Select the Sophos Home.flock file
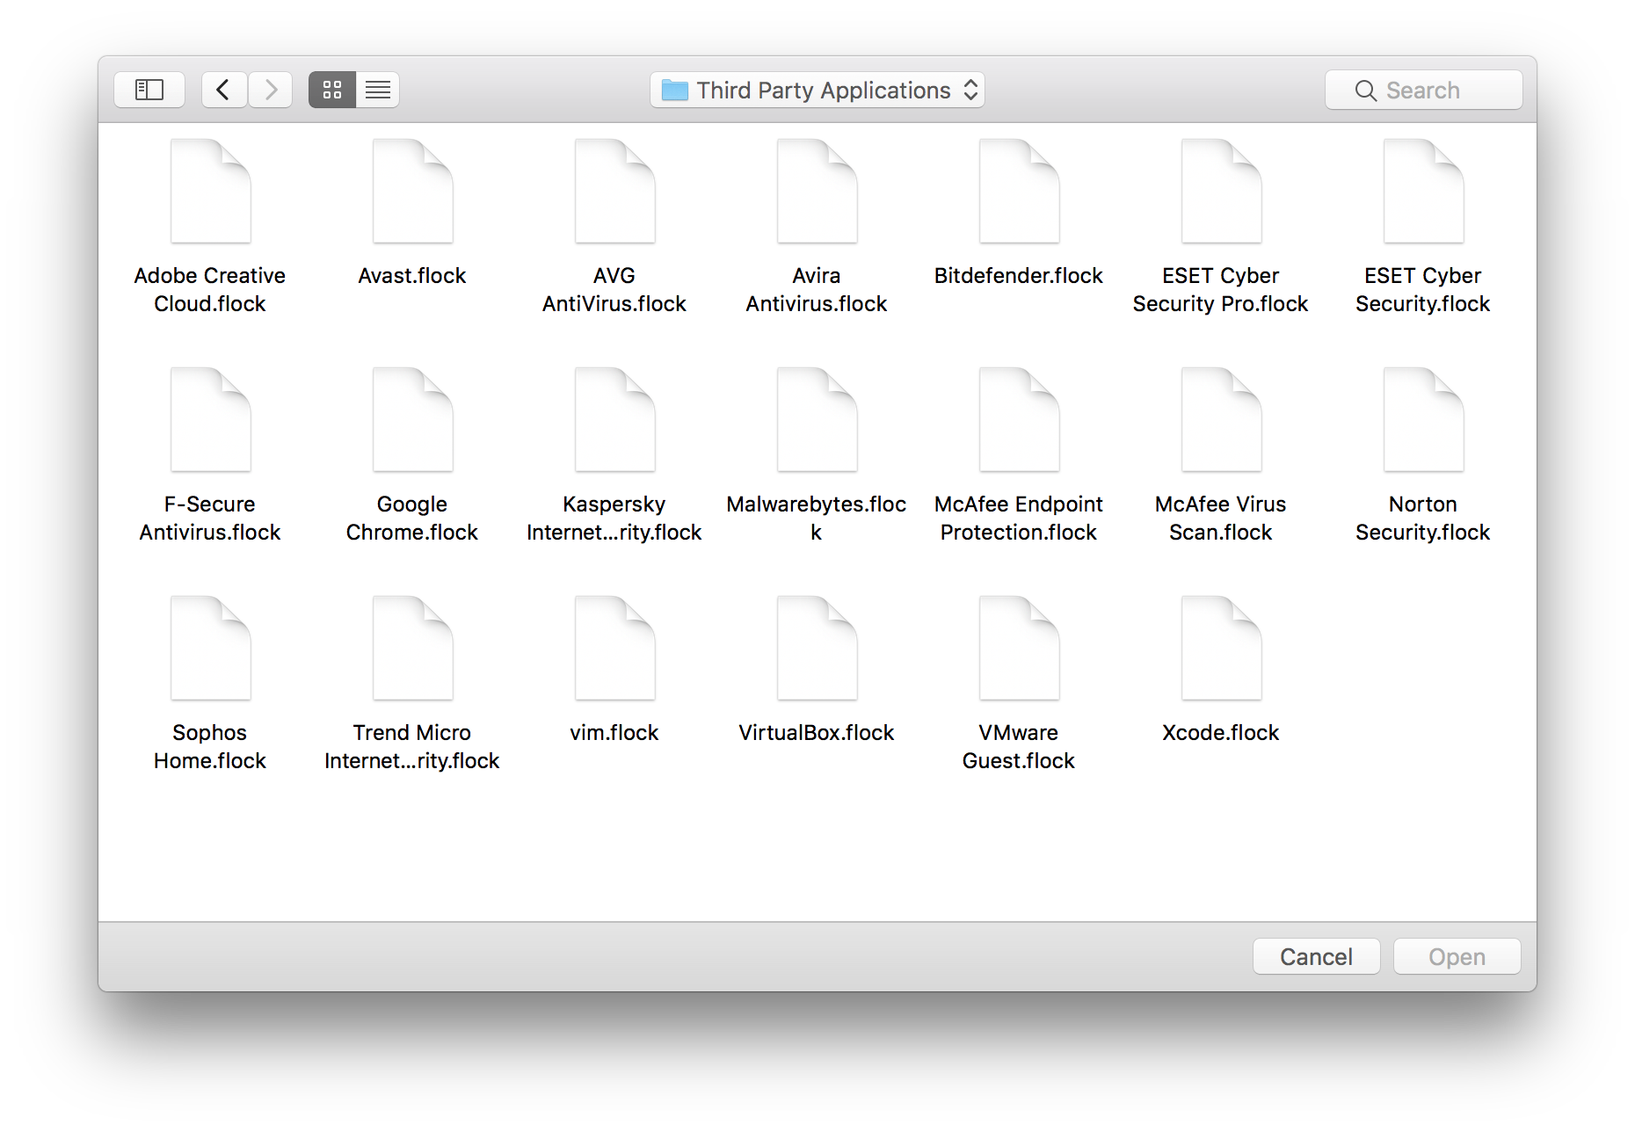The height and width of the screenshot is (1132, 1635). pos(211,649)
